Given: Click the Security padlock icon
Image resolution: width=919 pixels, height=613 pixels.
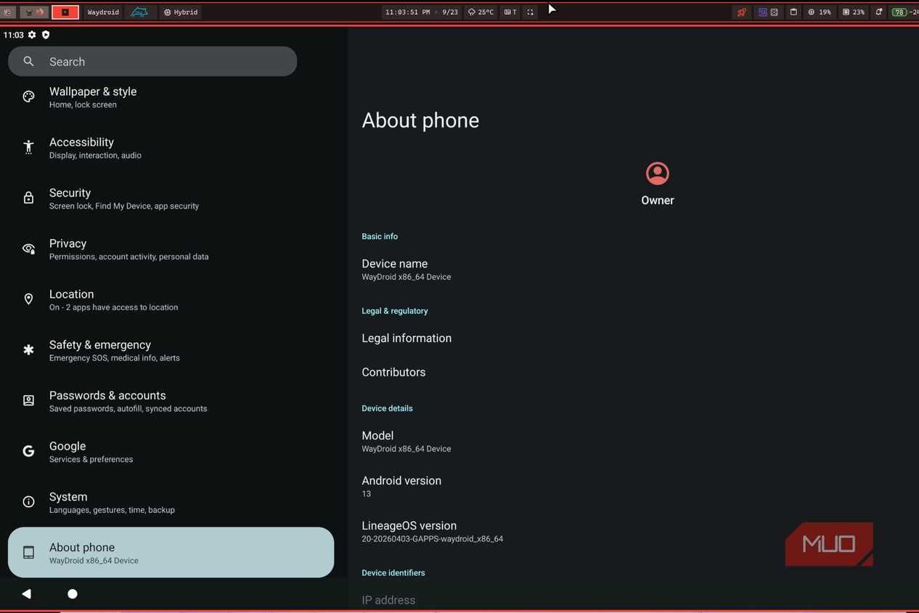Looking at the screenshot, I should tap(28, 198).
